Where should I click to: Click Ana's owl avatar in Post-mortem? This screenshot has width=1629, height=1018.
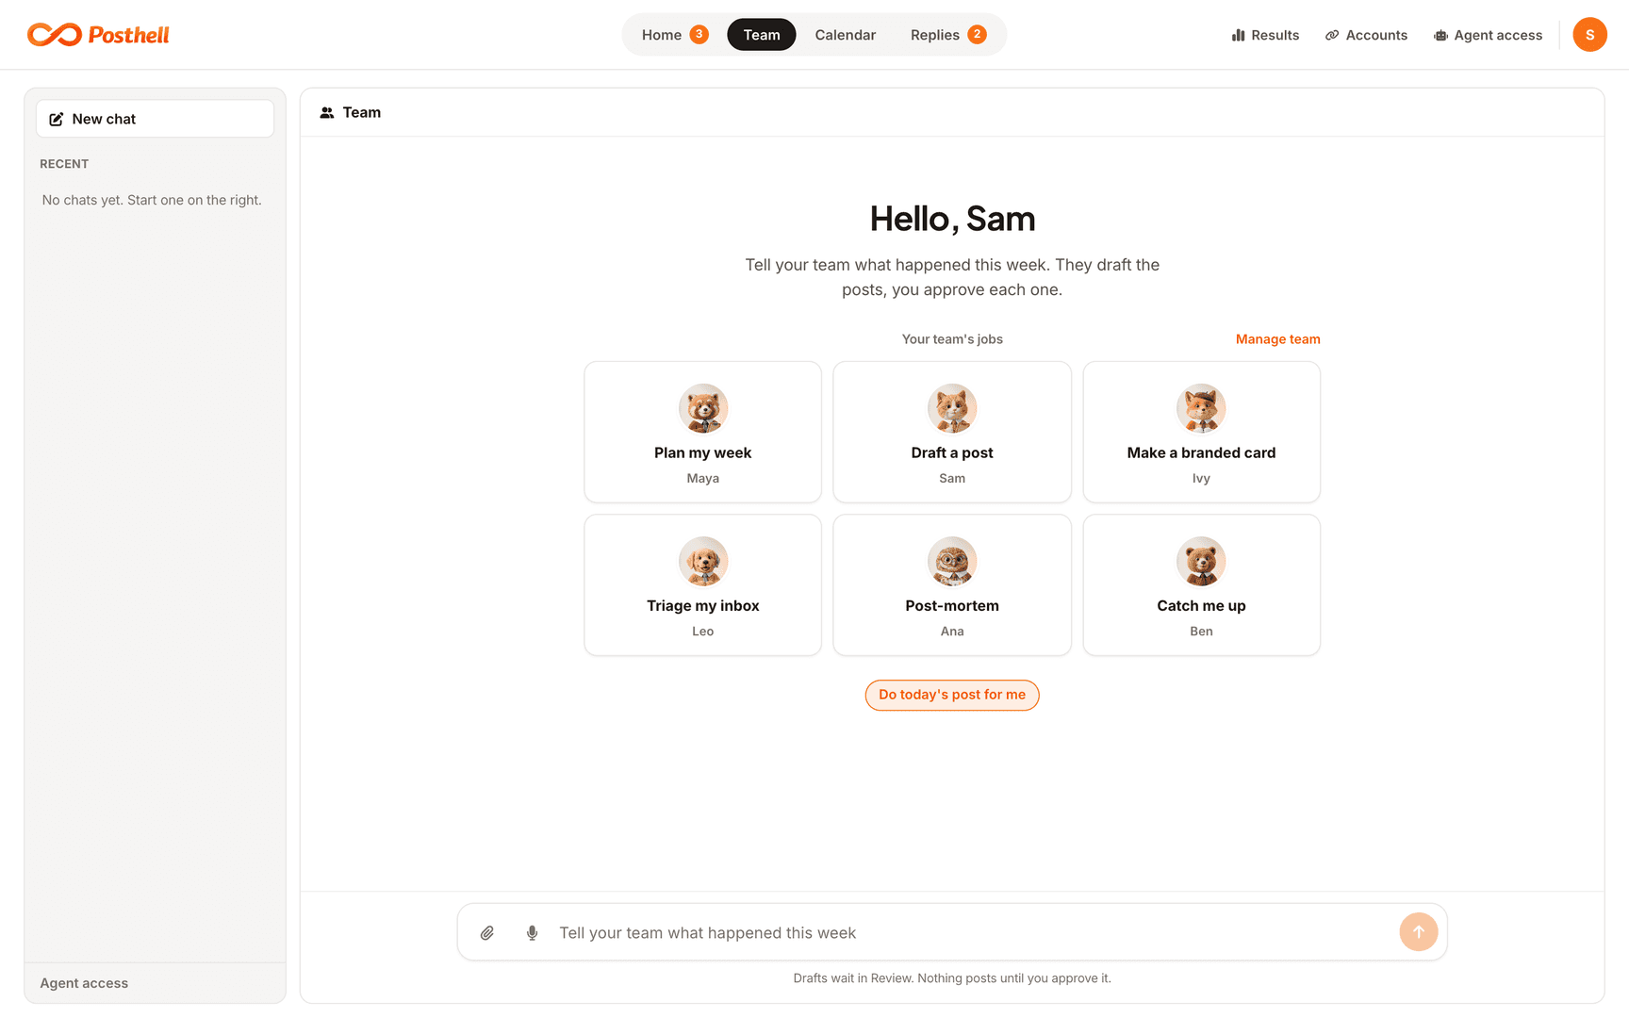[952, 561]
